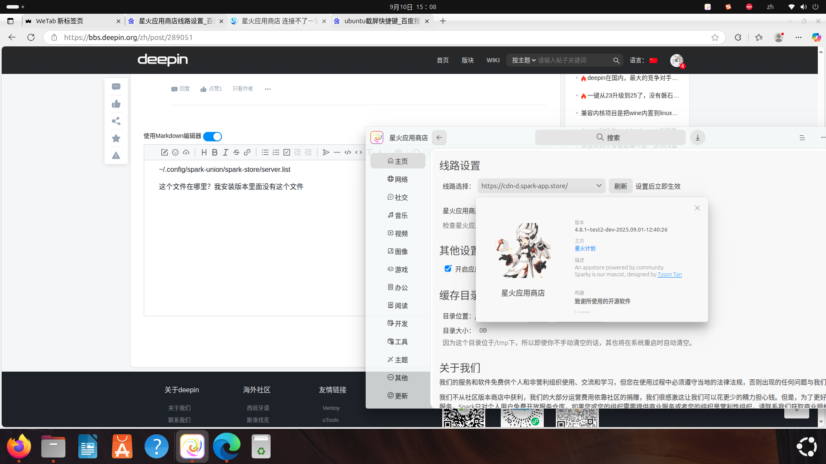
Task: Open the 按主题 search type dropdown
Action: pos(524,60)
